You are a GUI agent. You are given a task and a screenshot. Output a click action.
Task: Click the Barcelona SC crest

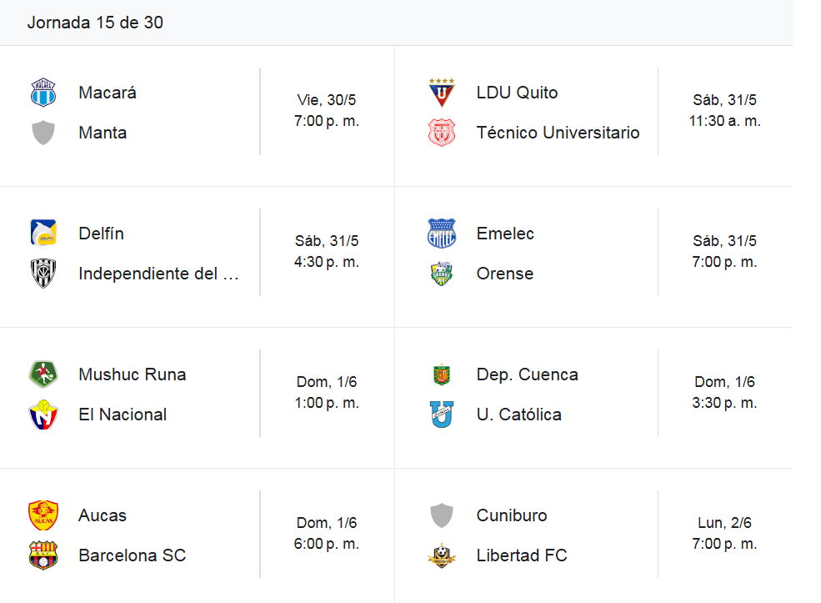pyautogui.click(x=43, y=555)
